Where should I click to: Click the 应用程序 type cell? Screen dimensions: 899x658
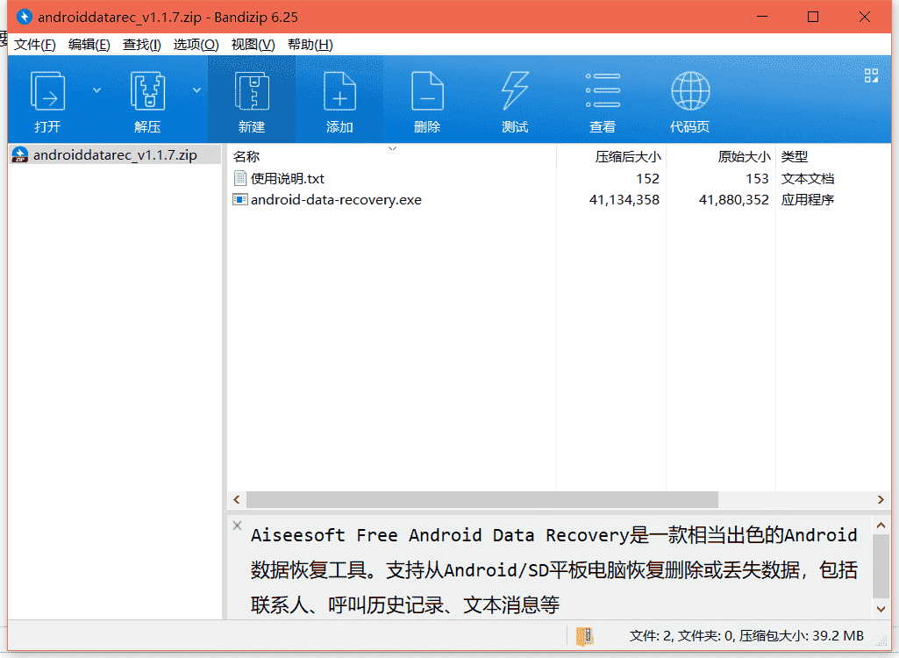pos(807,200)
